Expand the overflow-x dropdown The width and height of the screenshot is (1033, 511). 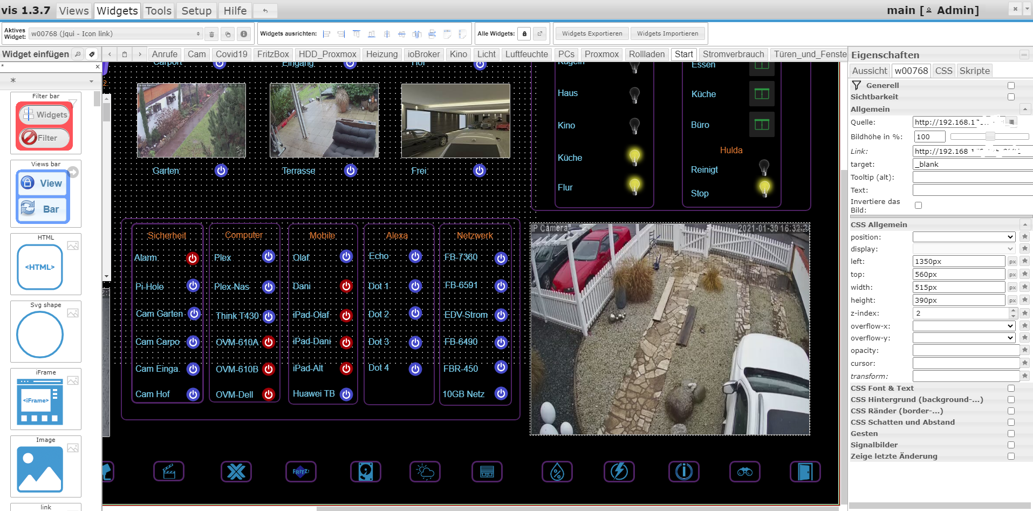click(963, 326)
